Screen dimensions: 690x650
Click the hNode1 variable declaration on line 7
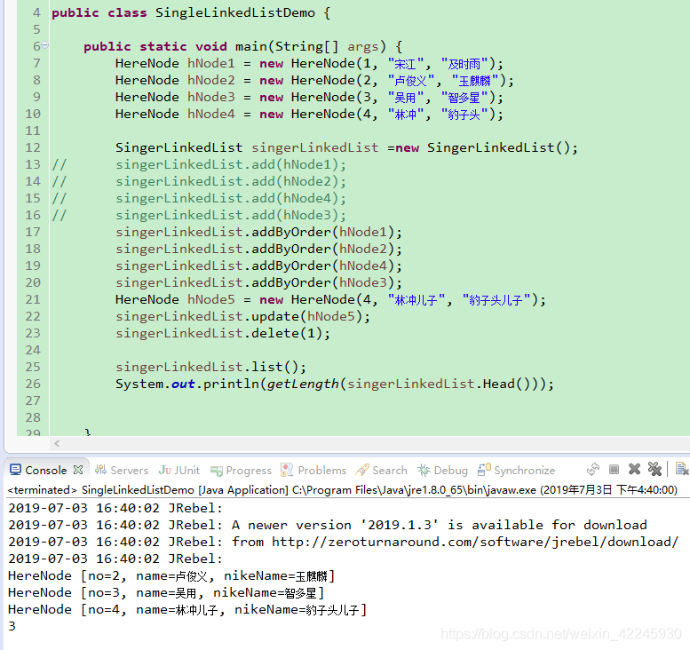pos(210,63)
